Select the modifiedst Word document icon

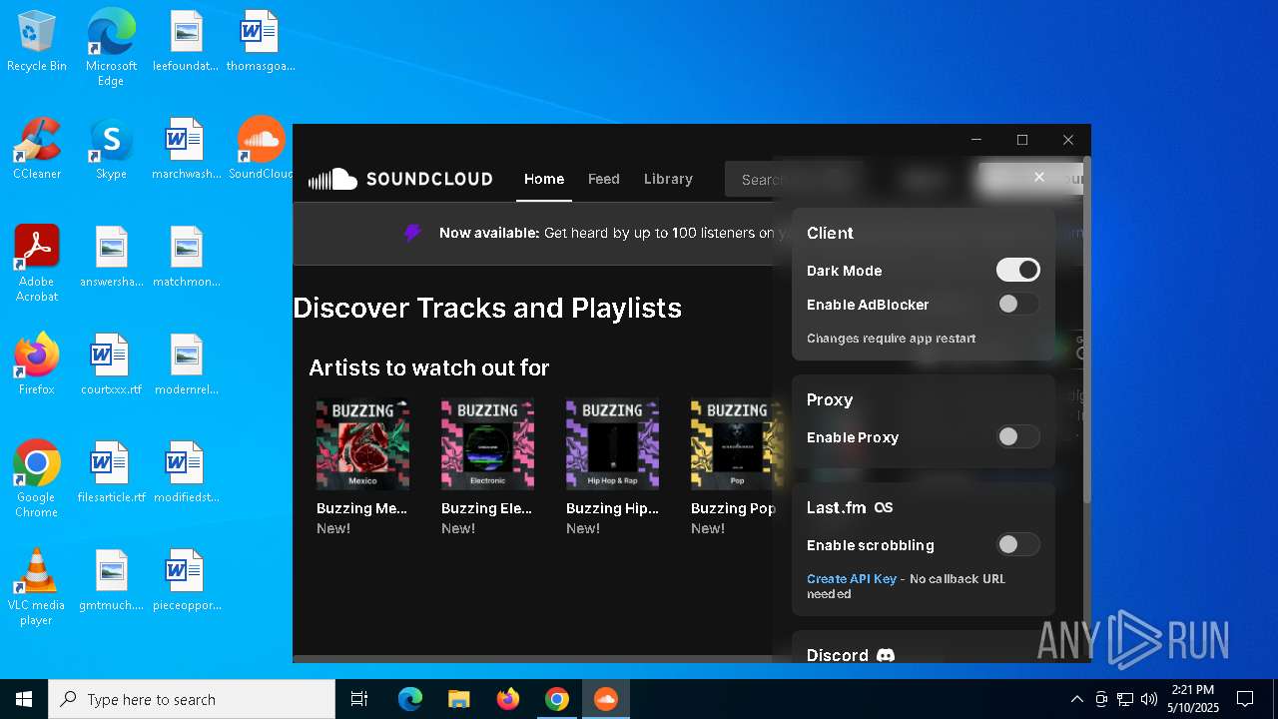point(186,471)
